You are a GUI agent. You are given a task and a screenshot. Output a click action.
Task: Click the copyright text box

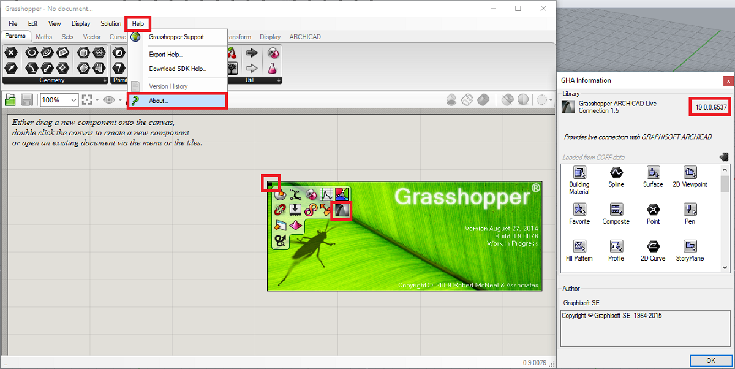pos(643,328)
